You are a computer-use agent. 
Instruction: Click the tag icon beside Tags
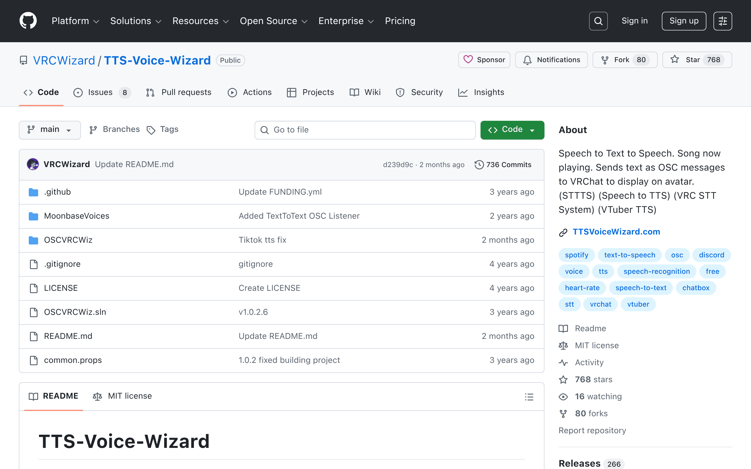151,130
